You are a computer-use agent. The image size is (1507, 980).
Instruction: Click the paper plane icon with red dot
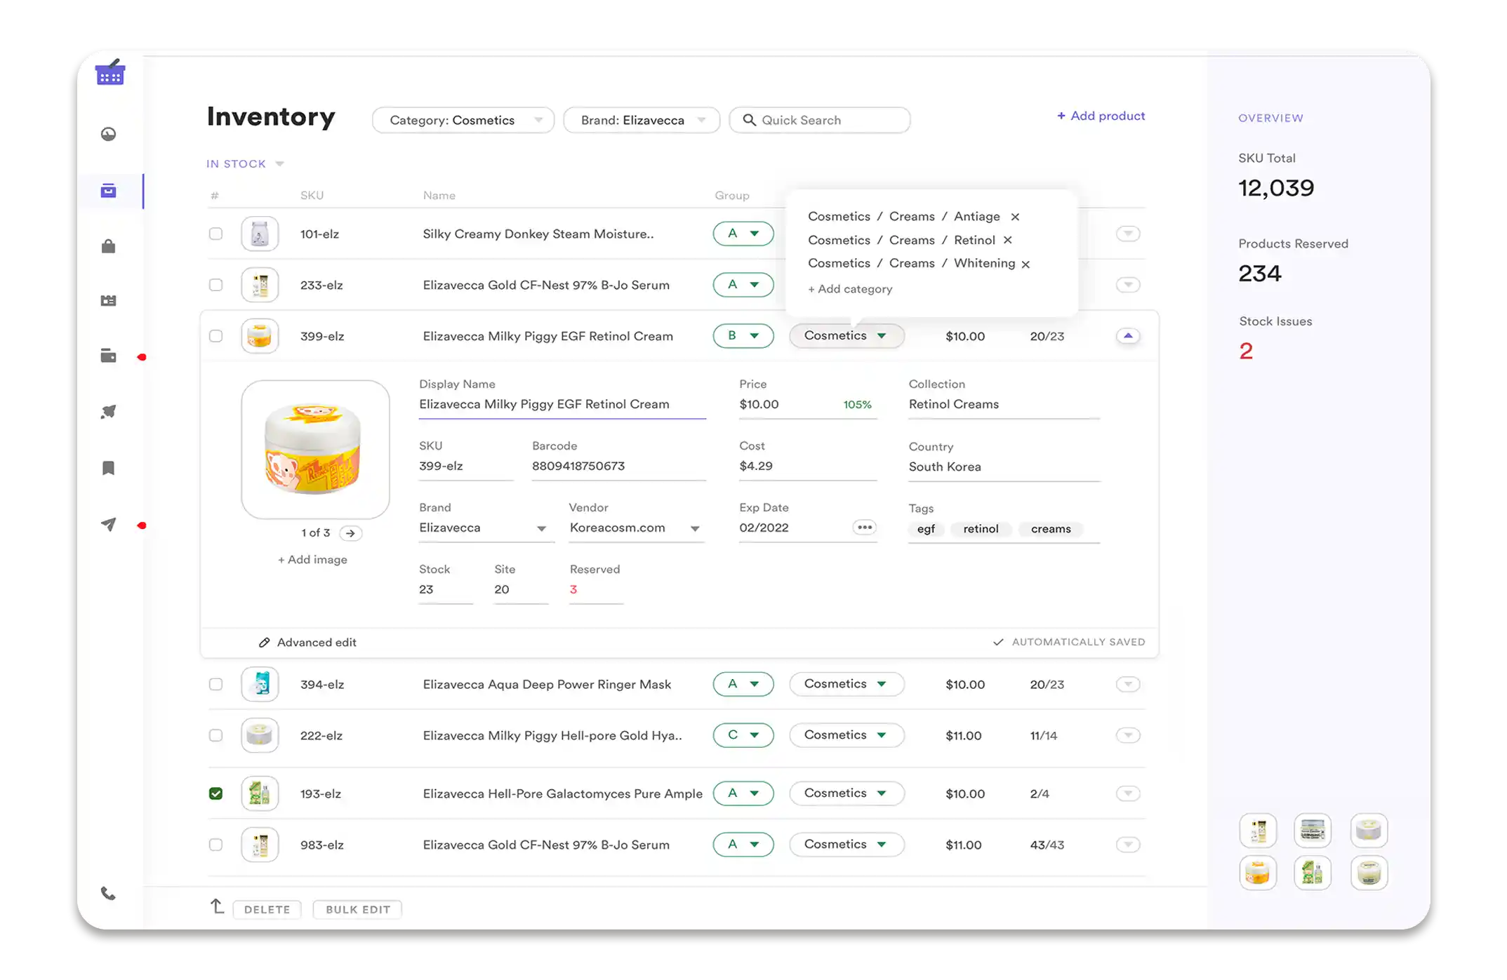pyautogui.click(x=109, y=524)
